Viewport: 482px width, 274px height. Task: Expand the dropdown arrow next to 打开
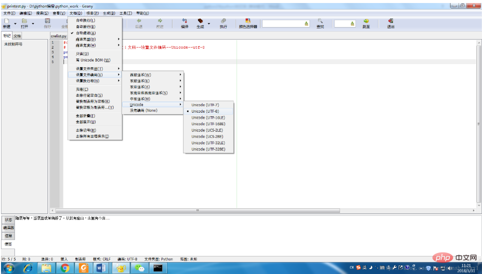33,24
